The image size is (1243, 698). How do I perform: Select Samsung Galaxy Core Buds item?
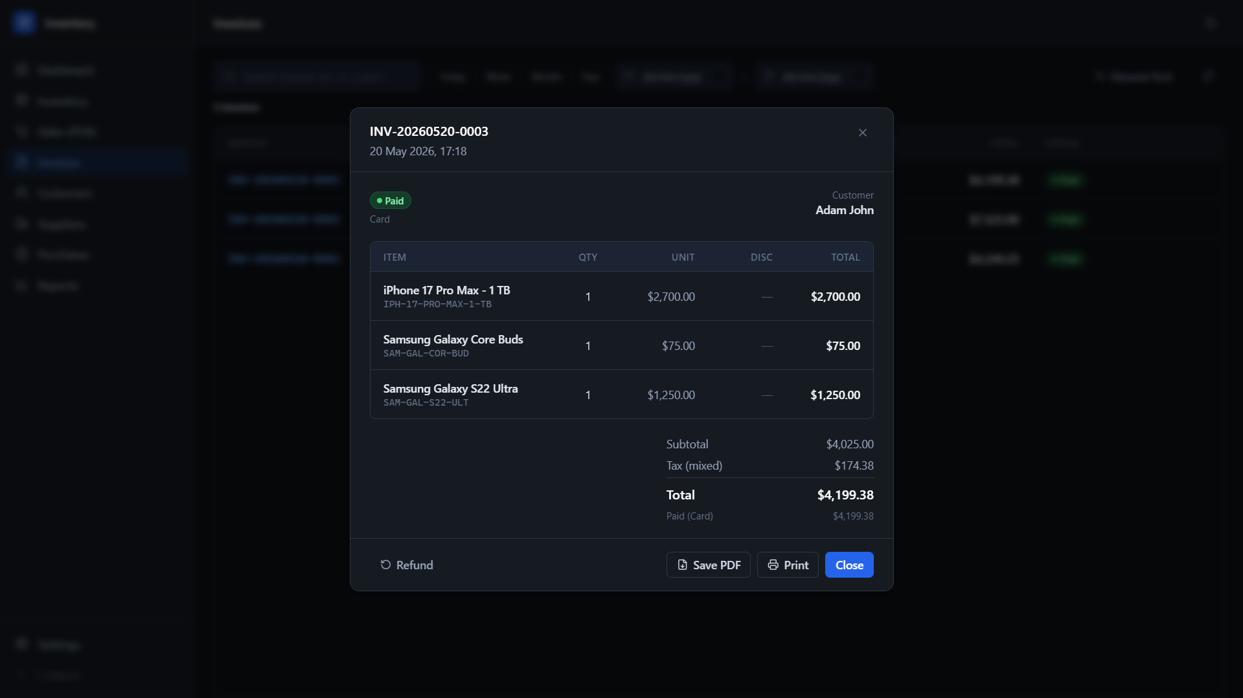453,340
